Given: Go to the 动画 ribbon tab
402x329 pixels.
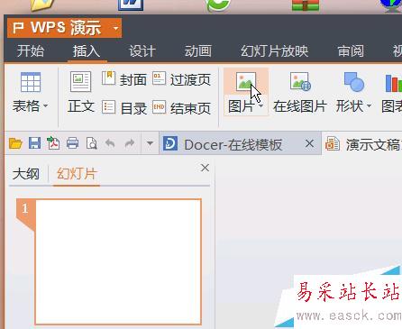Looking at the screenshot, I should [x=198, y=50].
